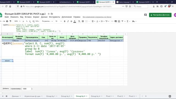Open font family dropdown
176x99 pixels.
tap(47, 21)
